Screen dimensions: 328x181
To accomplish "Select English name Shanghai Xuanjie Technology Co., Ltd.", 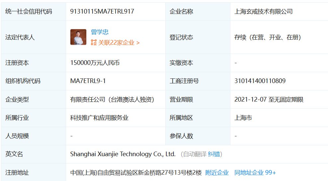I will point(123,154).
